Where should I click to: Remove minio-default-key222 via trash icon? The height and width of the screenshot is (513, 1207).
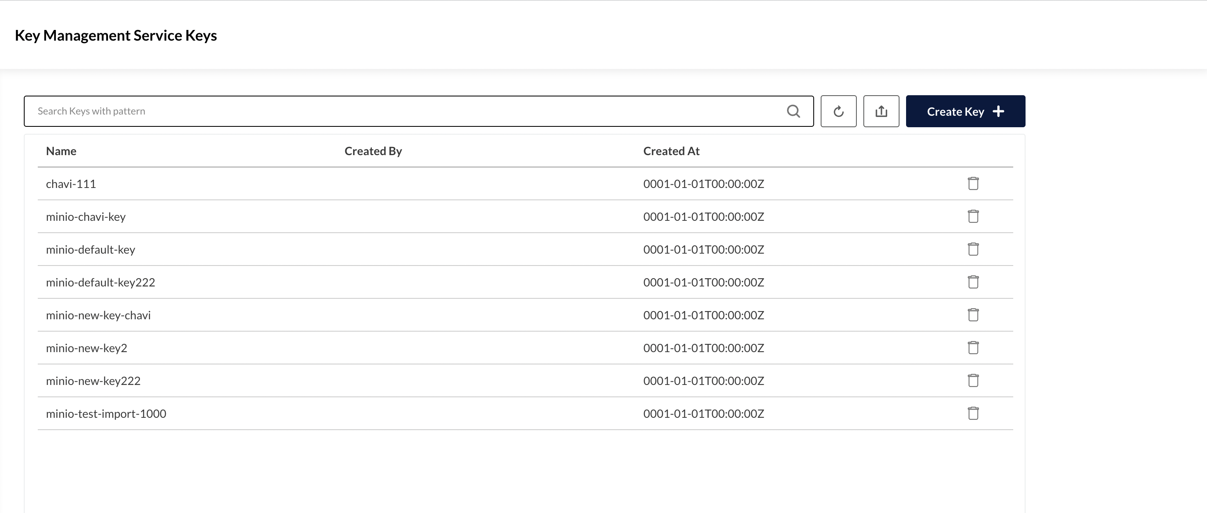point(973,282)
